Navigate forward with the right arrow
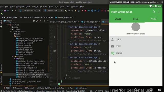 click(15, 11)
